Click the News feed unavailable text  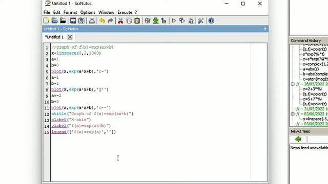(309, 148)
